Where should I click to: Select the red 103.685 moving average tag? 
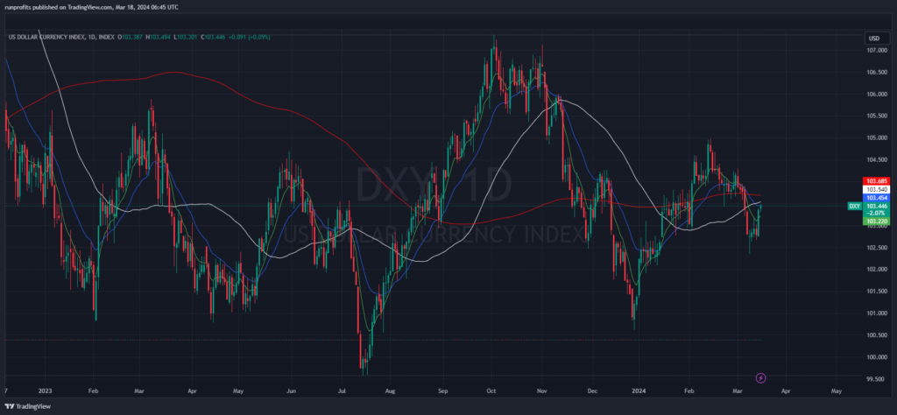coord(877,180)
